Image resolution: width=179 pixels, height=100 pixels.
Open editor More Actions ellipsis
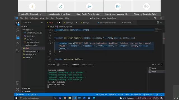click(161, 22)
